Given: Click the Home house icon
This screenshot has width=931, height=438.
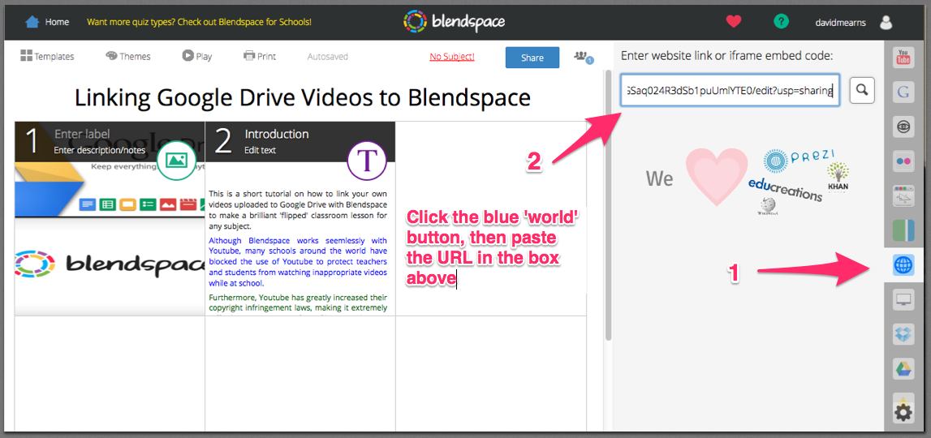Looking at the screenshot, I should coord(32,22).
